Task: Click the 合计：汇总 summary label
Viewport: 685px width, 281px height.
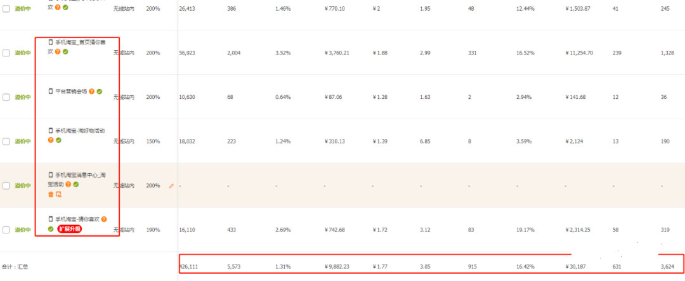Action: point(15,267)
